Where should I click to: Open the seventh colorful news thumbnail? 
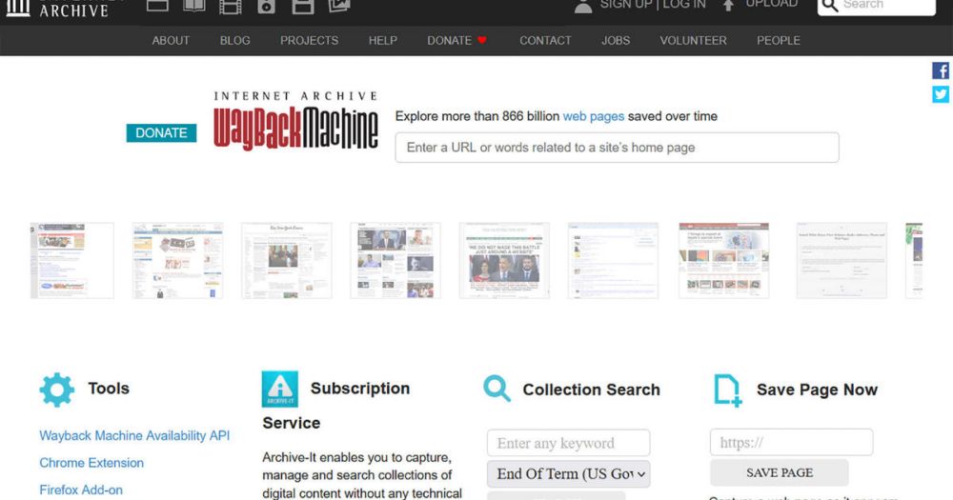pos(723,261)
